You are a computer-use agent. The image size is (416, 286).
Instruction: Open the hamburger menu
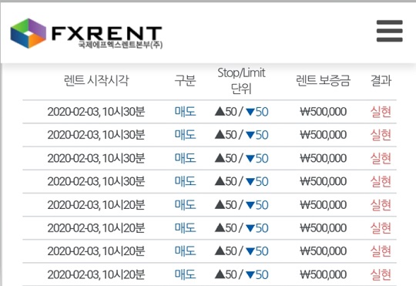[390, 31]
